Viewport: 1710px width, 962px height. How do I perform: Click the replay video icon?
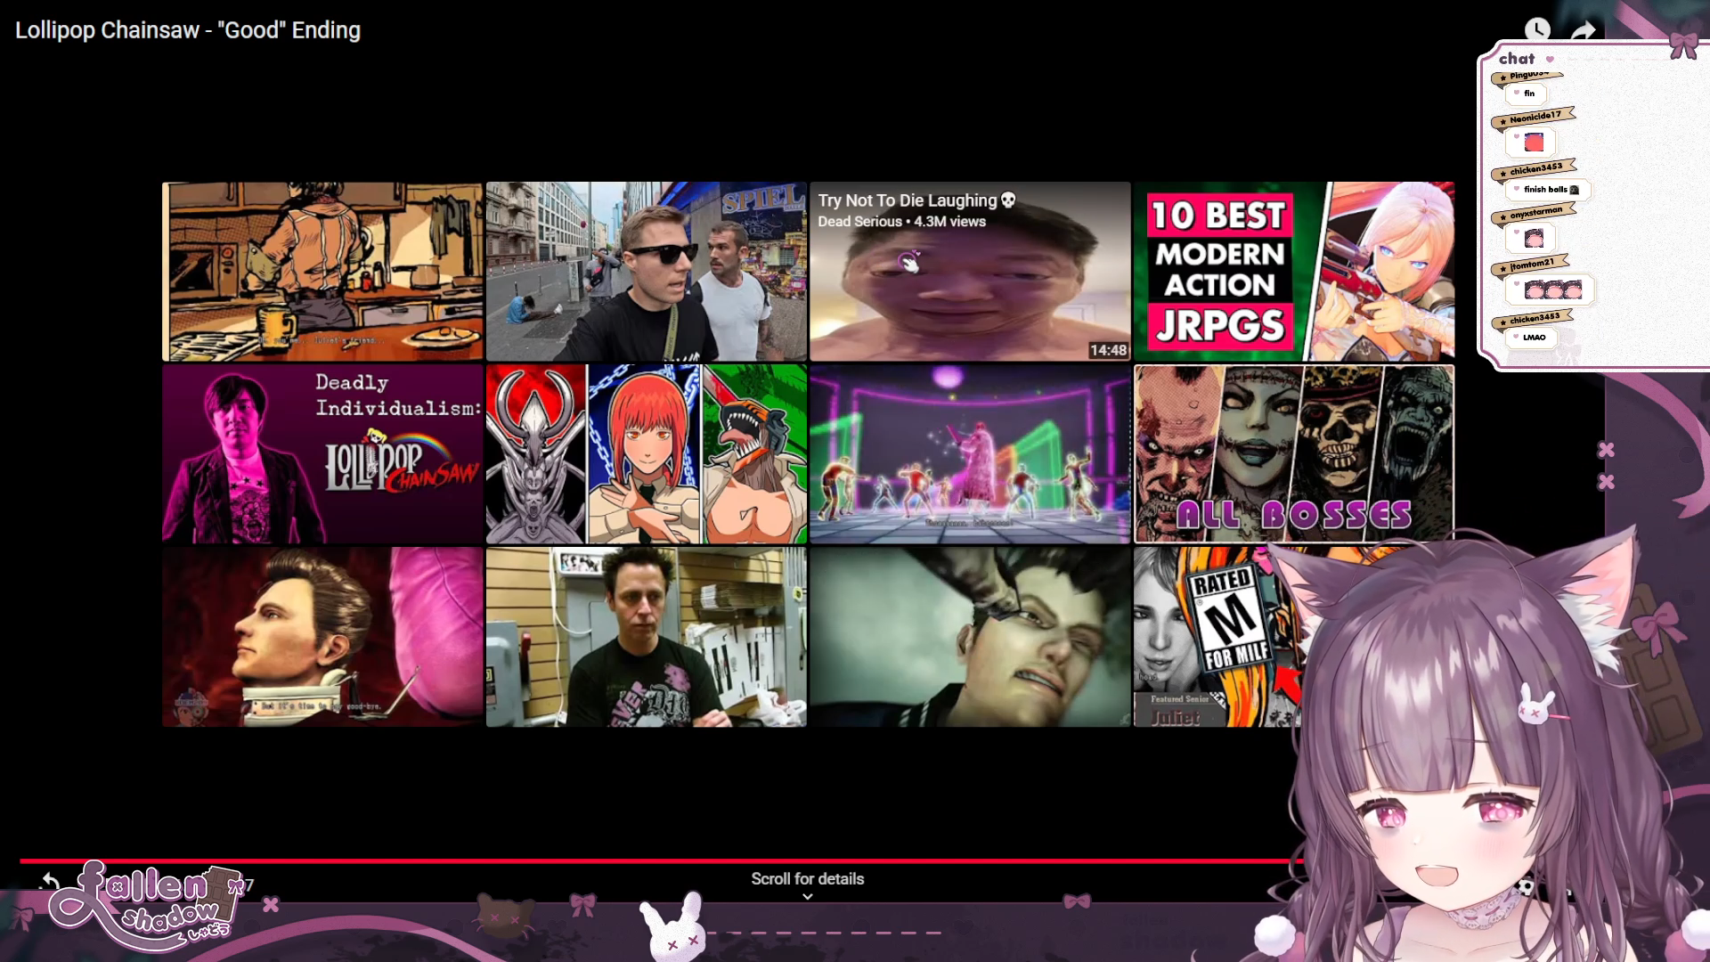coord(51,882)
